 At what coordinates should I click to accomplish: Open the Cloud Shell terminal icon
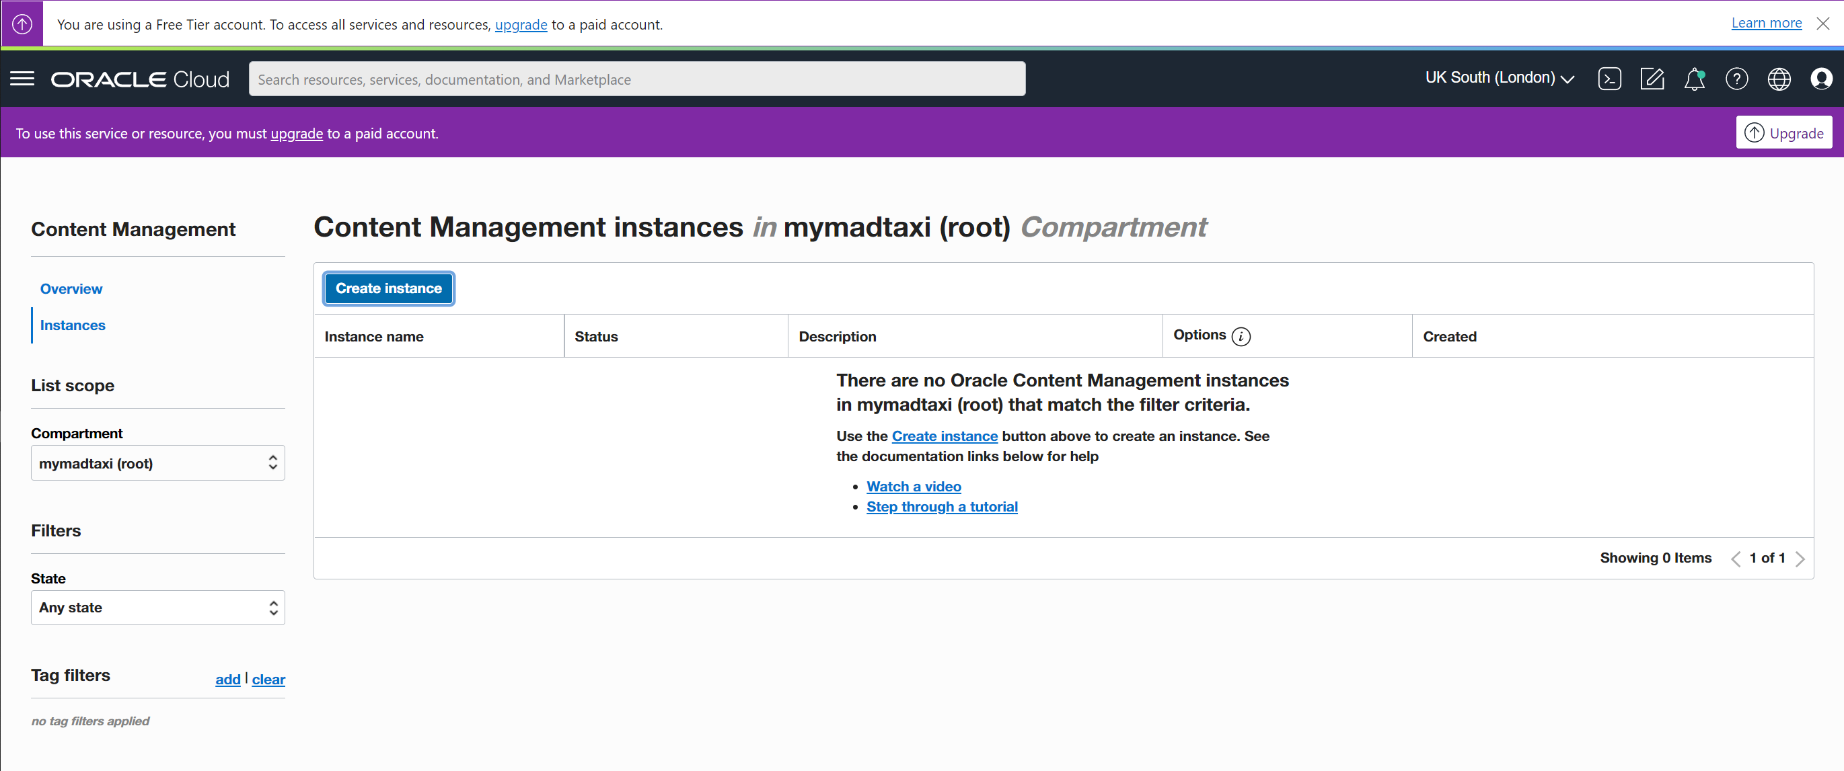(1609, 79)
